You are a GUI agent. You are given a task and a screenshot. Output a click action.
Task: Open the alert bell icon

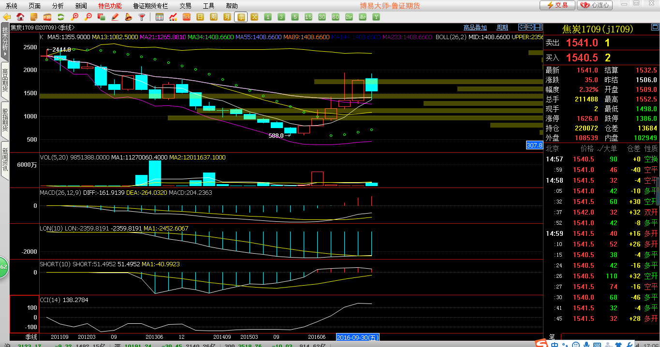tap(128, 17)
